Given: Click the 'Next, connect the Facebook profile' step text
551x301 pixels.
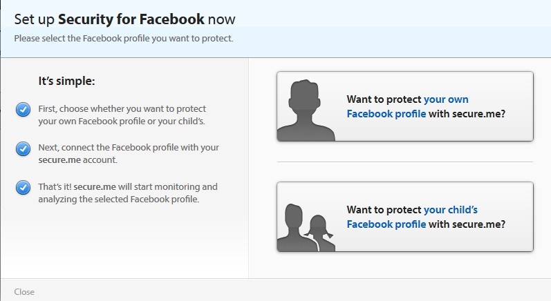Looking at the screenshot, I should tap(129, 153).
